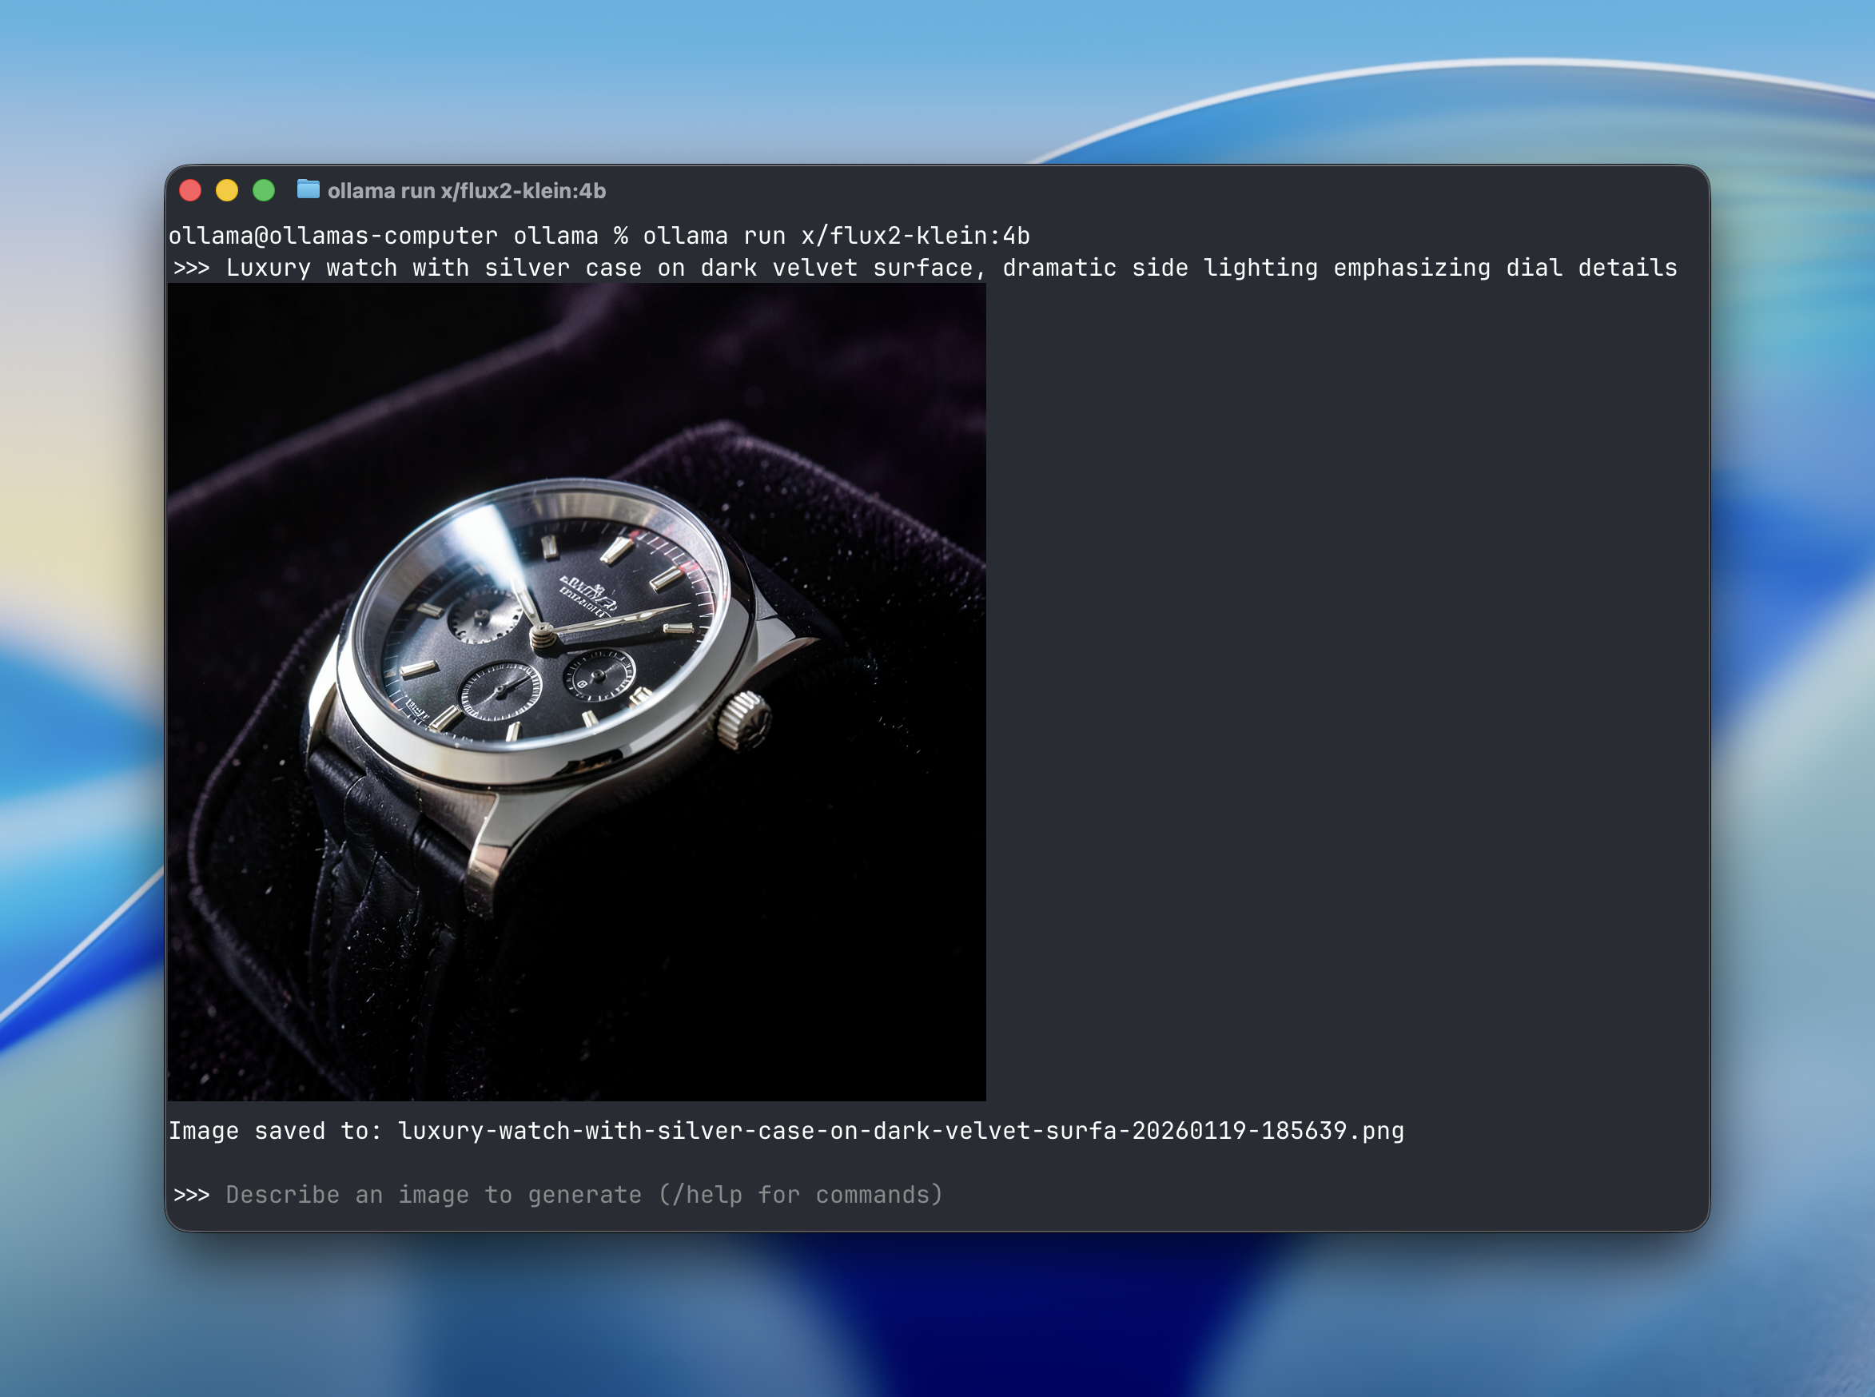Click the 'ollama@ollamas-computer' shell prompt text

332,236
